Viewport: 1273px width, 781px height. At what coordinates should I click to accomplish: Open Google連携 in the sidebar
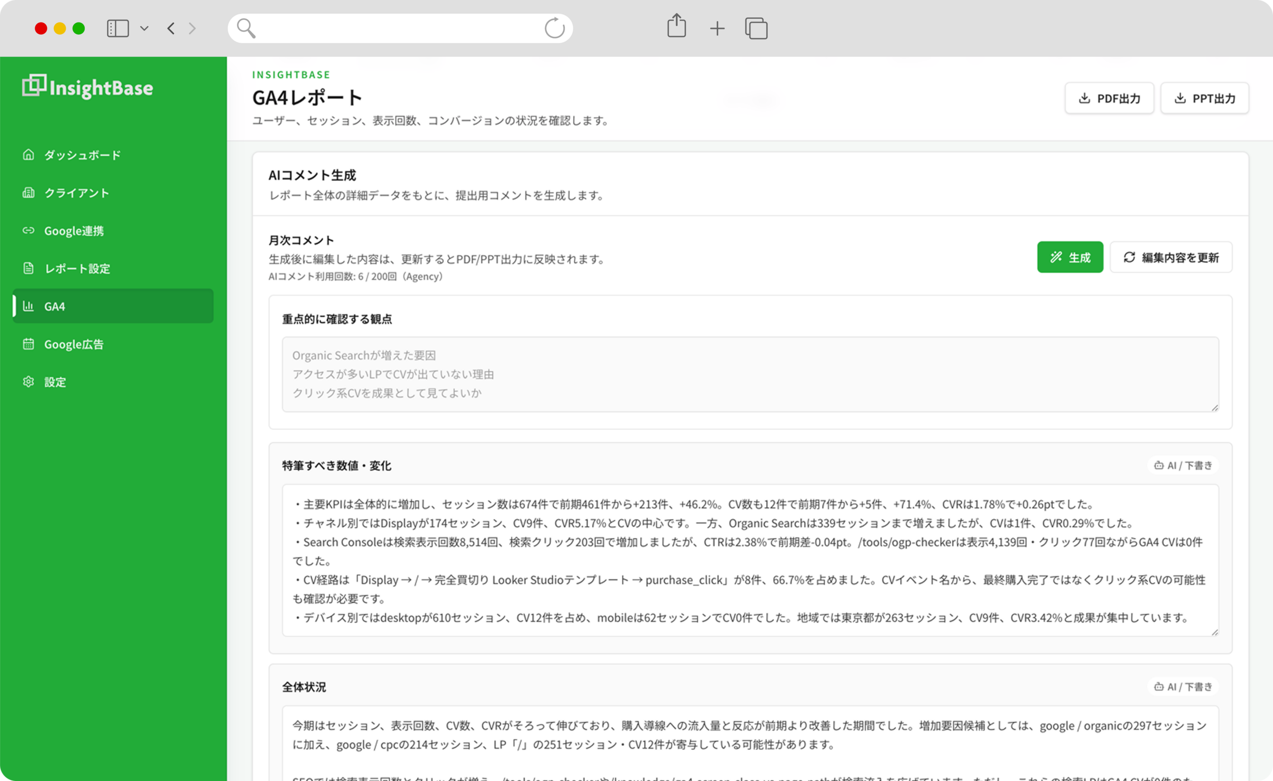(113, 230)
